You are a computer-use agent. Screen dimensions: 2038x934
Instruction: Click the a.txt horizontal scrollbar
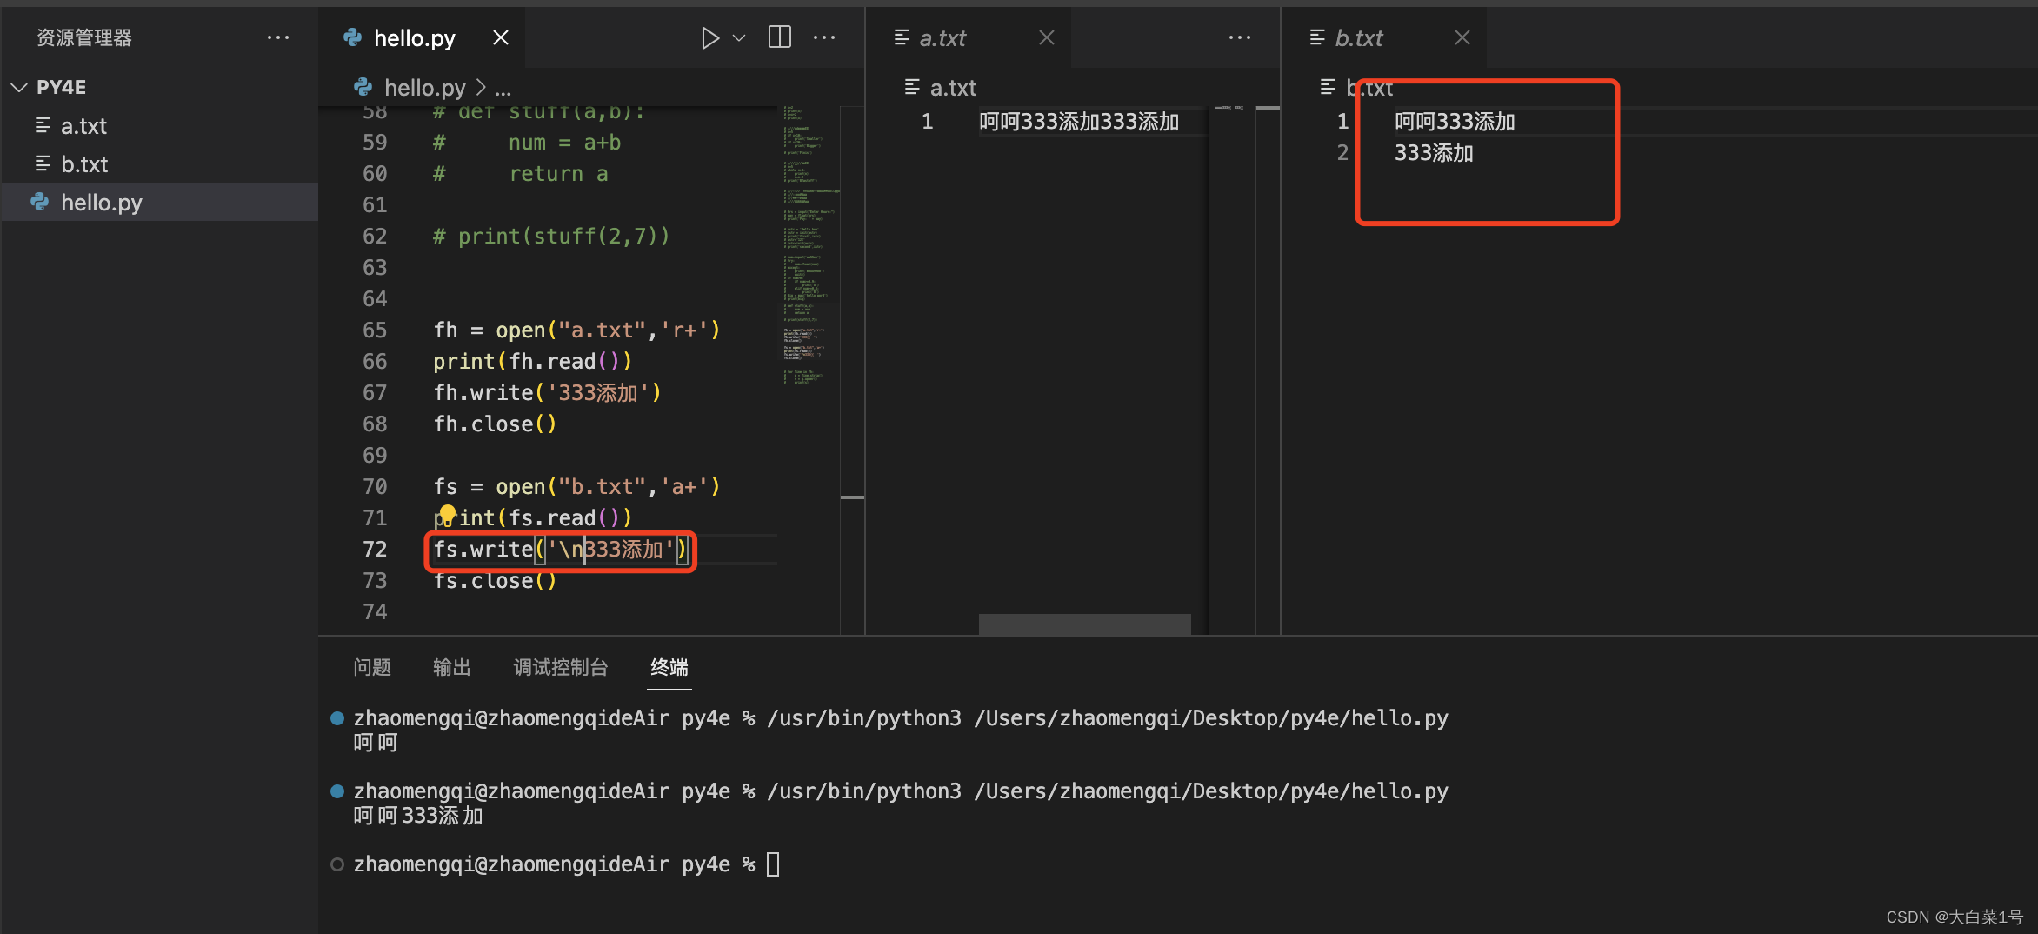click(x=1084, y=624)
